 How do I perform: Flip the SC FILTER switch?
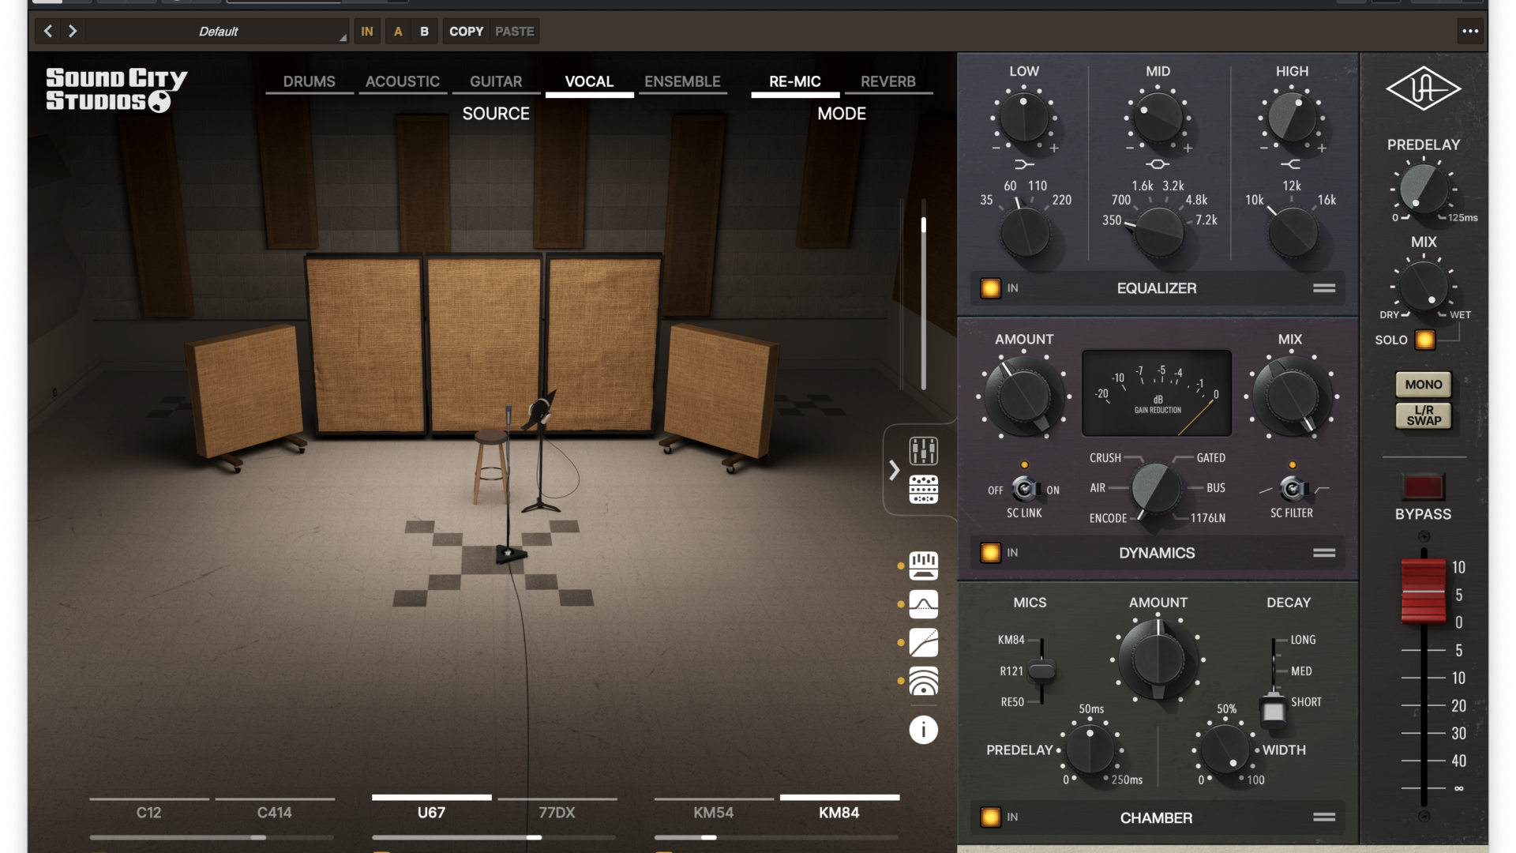pos(1293,489)
